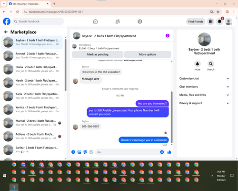Click the chat messages scrollbar
This screenshot has width=238, height=191.
point(171,117)
